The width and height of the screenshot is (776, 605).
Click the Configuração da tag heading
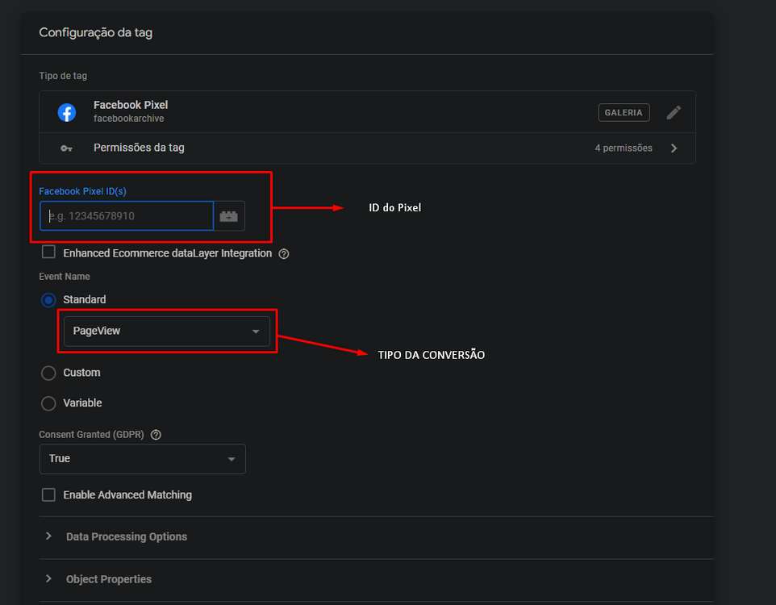click(95, 33)
